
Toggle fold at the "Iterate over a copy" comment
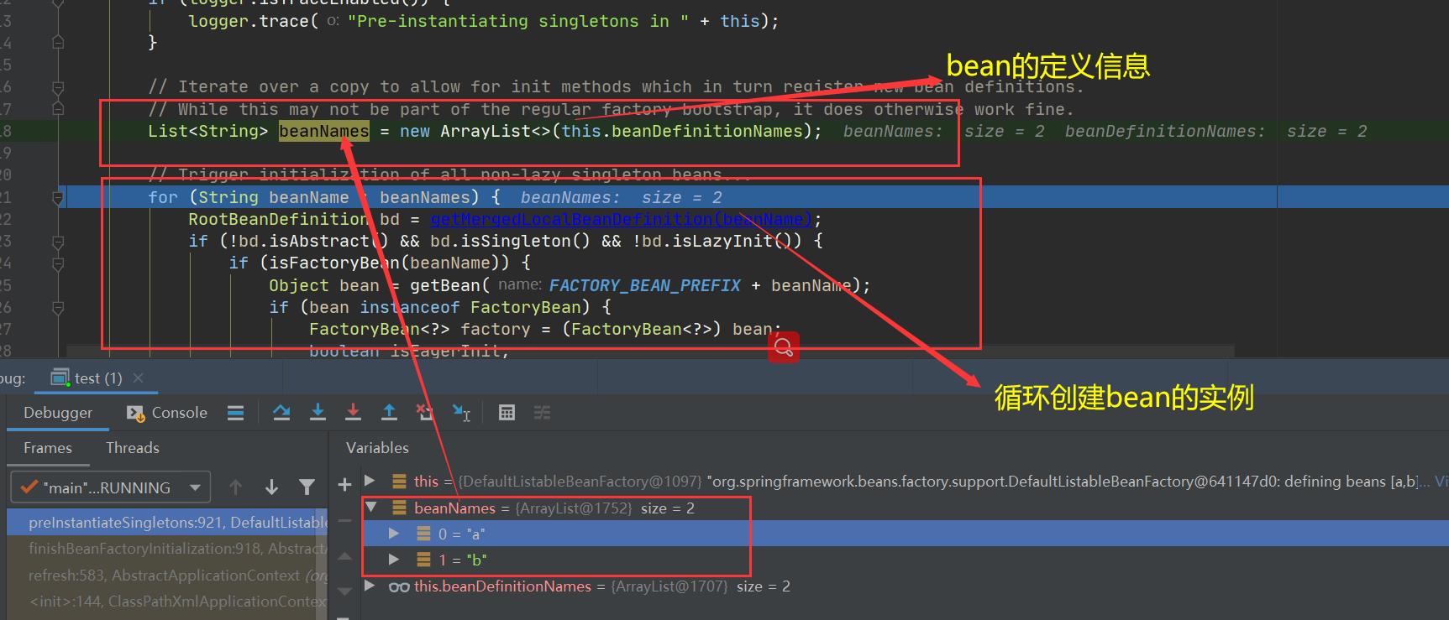click(x=58, y=87)
